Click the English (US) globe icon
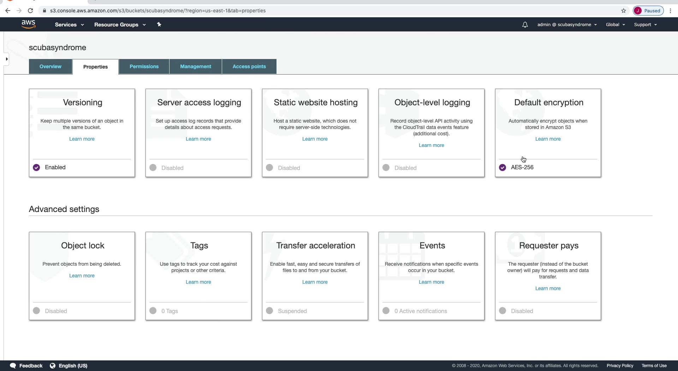The width and height of the screenshot is (678, 371). 53,366
